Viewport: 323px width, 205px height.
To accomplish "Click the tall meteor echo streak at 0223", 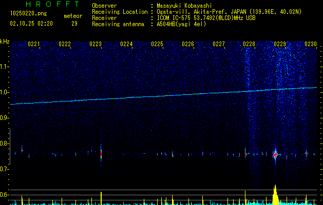I will pyautogui.click(x=101, y=153).
